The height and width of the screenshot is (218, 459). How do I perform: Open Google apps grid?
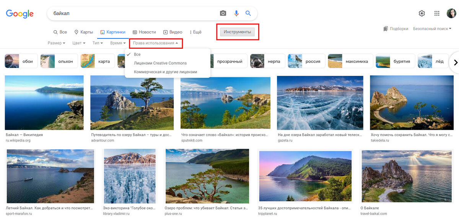[437, 13]
